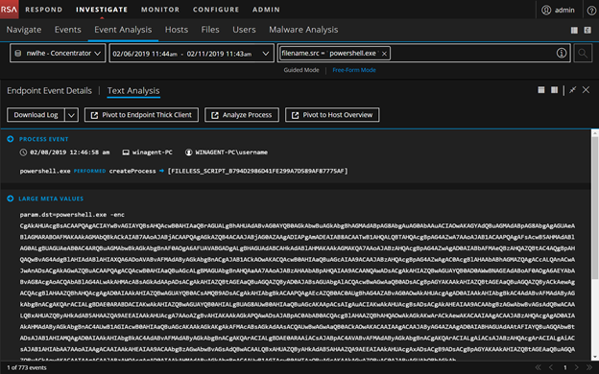Viewport: 599px width, 374px height.
Task: Click Pivot to Endpoint Thick Client
Action: pos(141,115)
